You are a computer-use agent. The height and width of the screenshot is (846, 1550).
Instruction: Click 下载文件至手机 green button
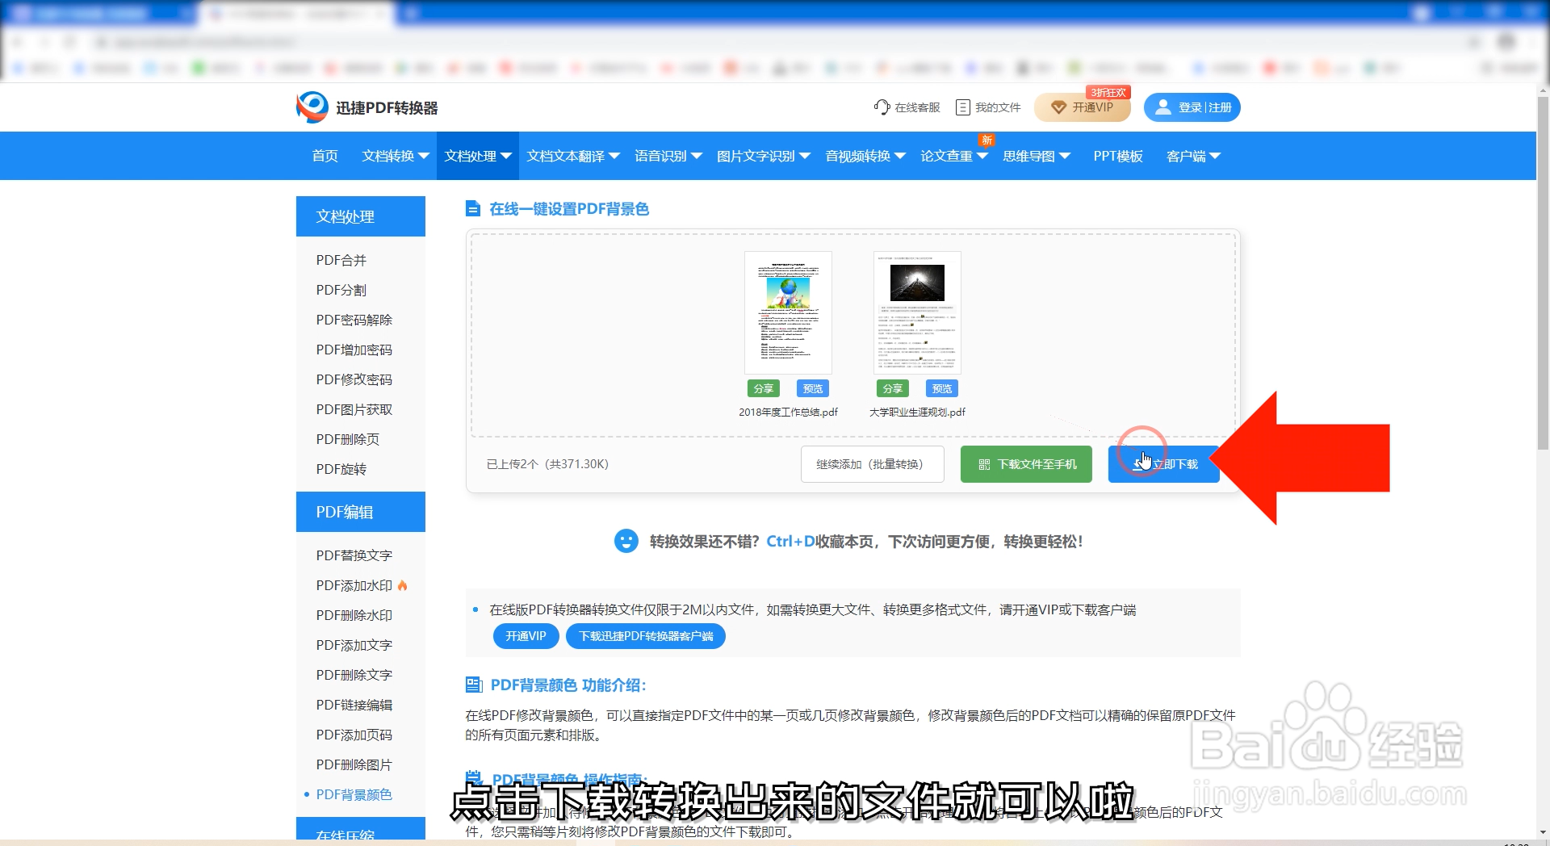[x=1026, y=464]
